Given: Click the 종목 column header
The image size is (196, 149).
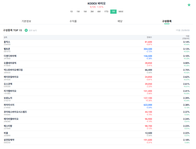Looking at the screenshot, I should (x=6, y=37).
